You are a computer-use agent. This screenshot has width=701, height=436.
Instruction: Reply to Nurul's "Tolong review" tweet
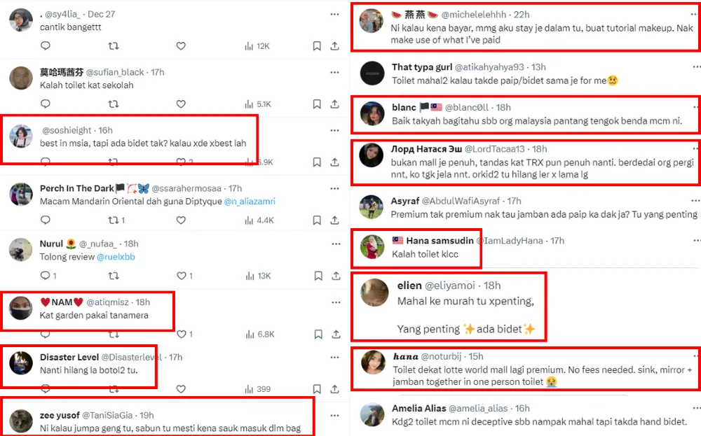46,276
